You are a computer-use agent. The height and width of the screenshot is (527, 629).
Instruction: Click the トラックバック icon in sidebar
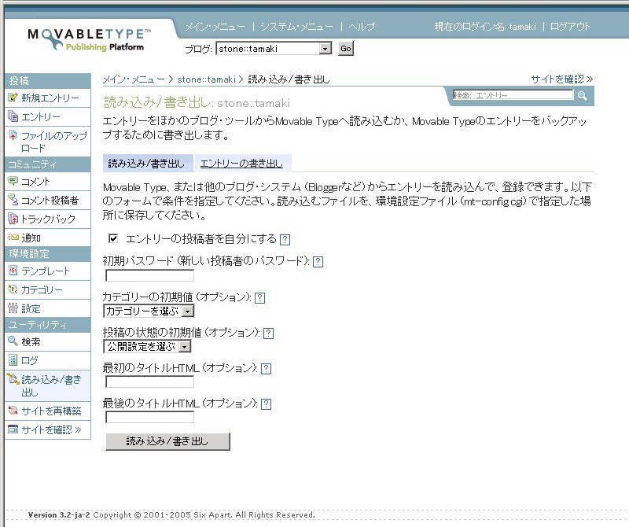click(13, 219)
